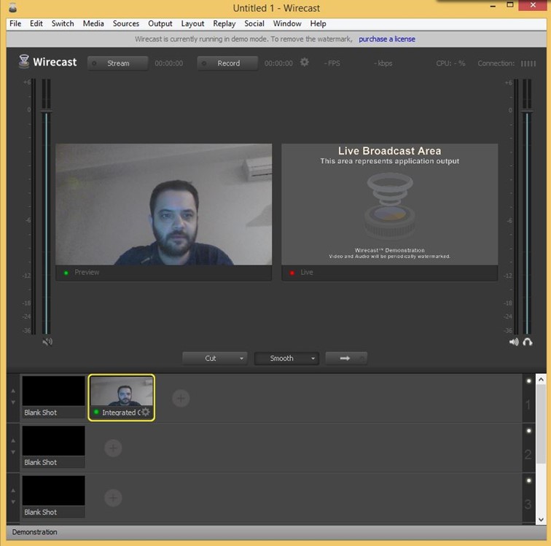This screenshot has width=551, height=546.
Task: Open the Layout menu
Action: (192, 23)
